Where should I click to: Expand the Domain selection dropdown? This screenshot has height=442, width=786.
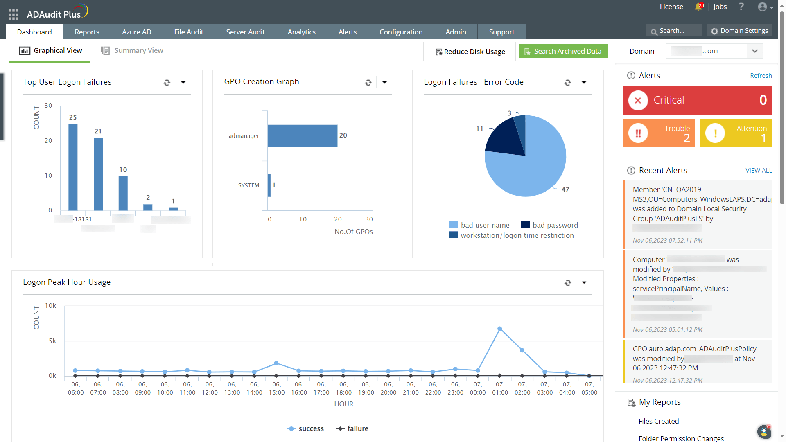[754, 51]
